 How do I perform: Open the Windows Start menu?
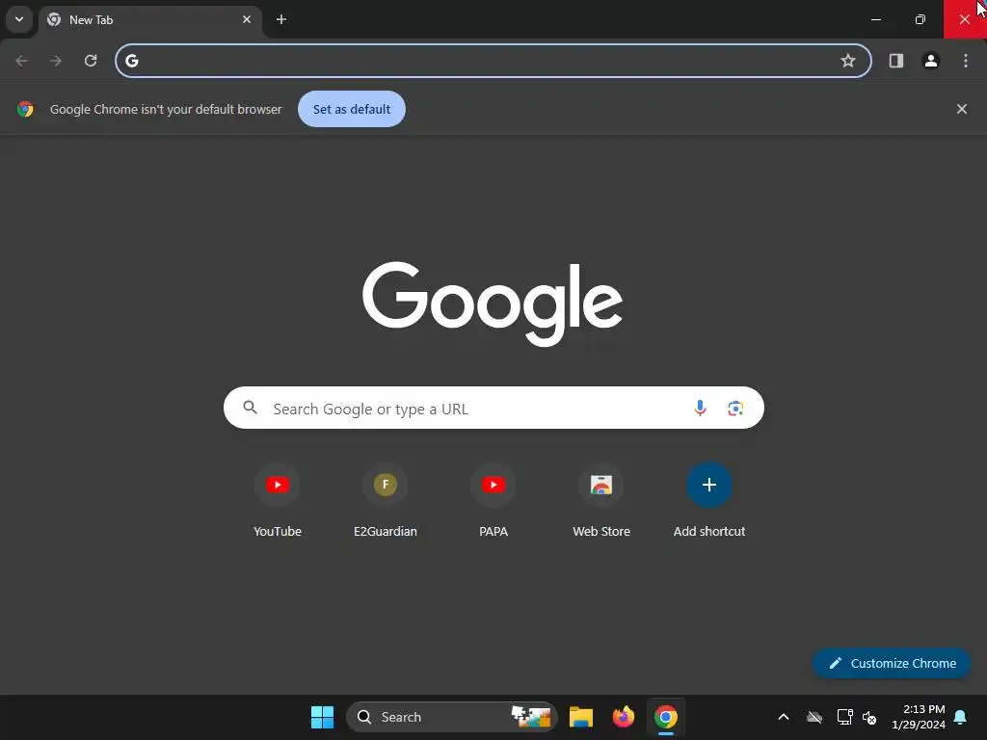click(x=322, y=717)
